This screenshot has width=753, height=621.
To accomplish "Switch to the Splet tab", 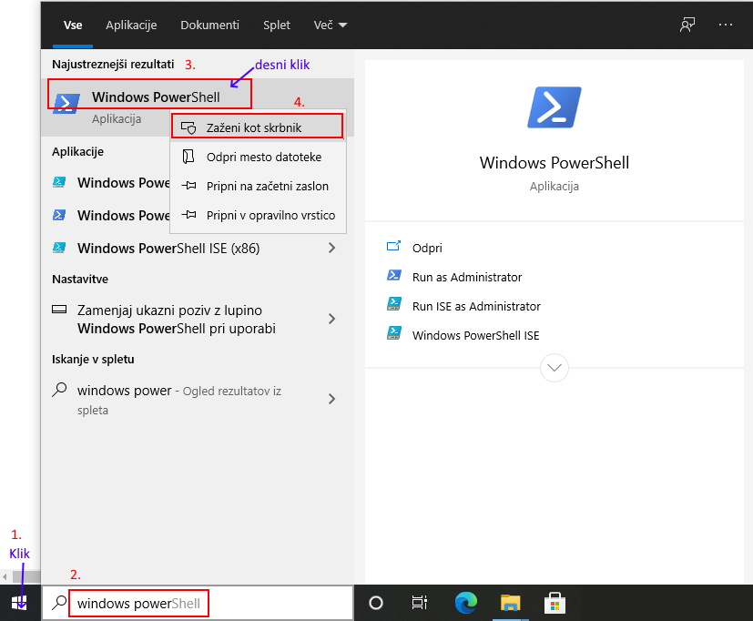I will click(277, 25).
